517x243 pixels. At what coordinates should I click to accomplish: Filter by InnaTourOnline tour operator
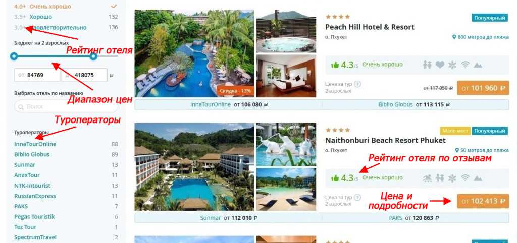35,144
